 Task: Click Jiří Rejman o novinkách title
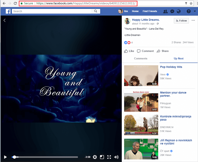pyautogui.click(x=176, y=142)
